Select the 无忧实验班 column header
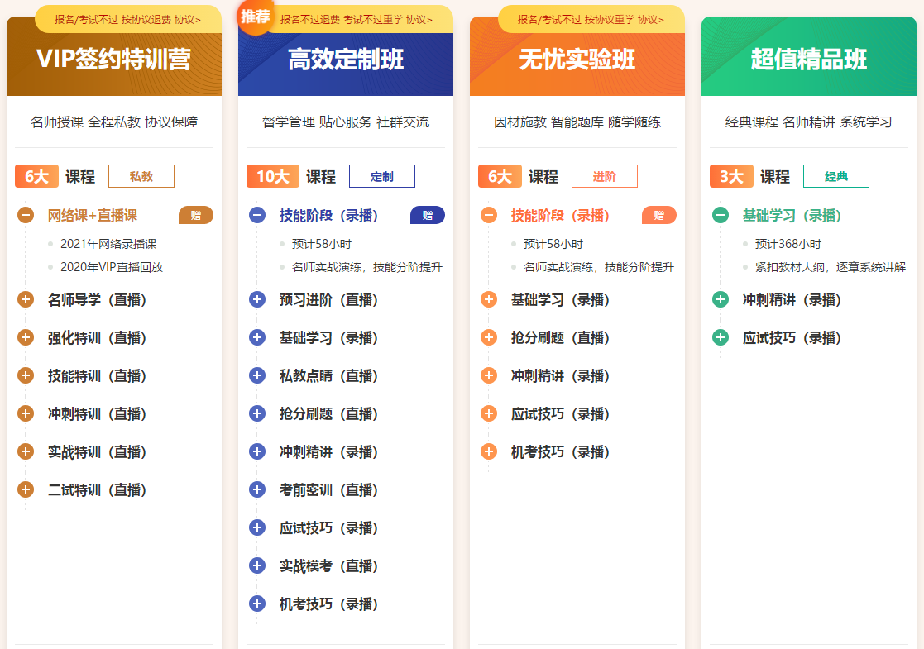The image size is (924, 649). pyautogui.click(x=577, y=59)
